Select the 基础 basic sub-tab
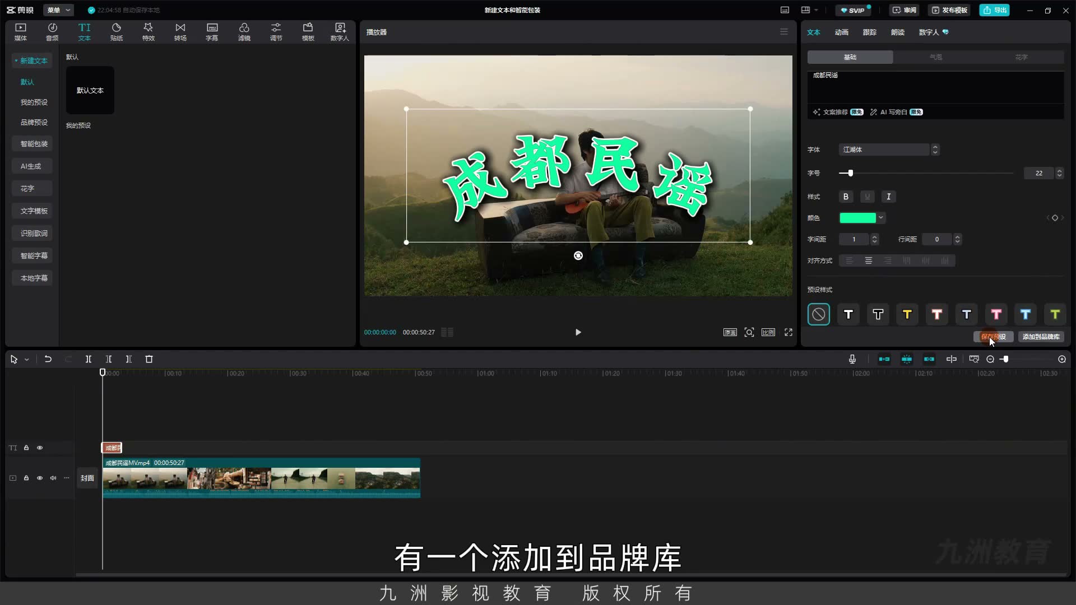This screenshot has width=1076, height=605. click(850, 57)
